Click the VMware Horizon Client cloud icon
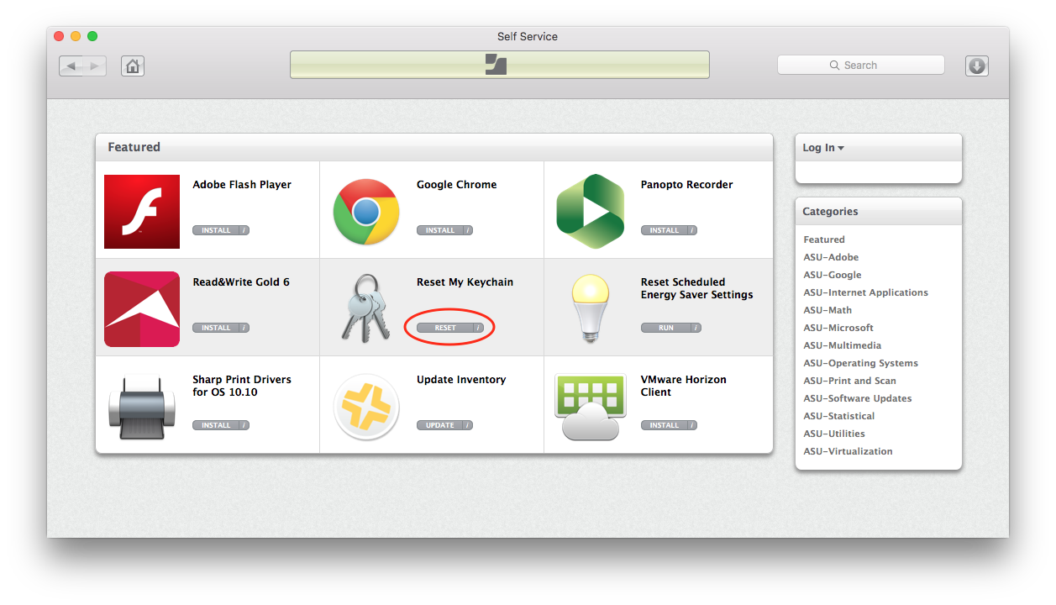The height and width of the screenshot is (605, 1056). click(x=590, y=406)
